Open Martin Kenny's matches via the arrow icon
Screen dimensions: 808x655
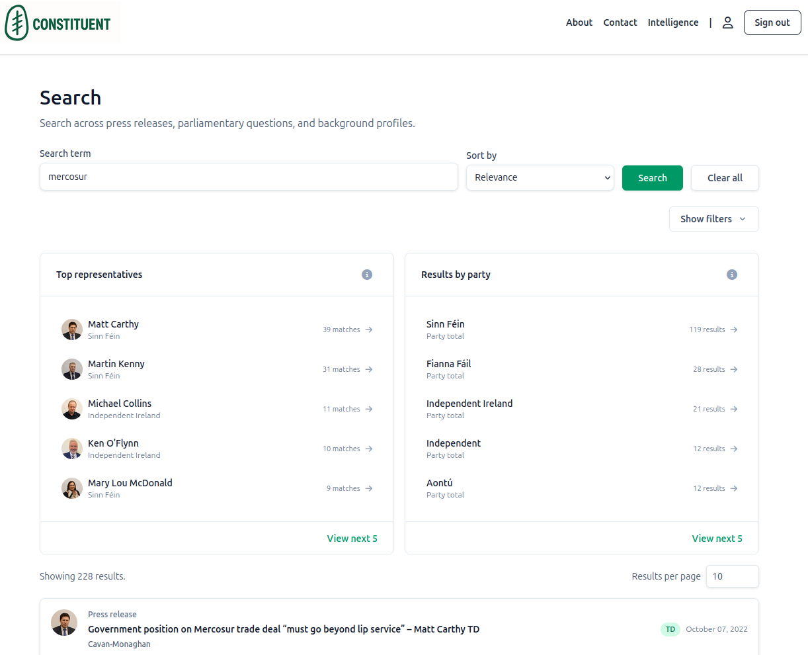click(x=369, y=369)
